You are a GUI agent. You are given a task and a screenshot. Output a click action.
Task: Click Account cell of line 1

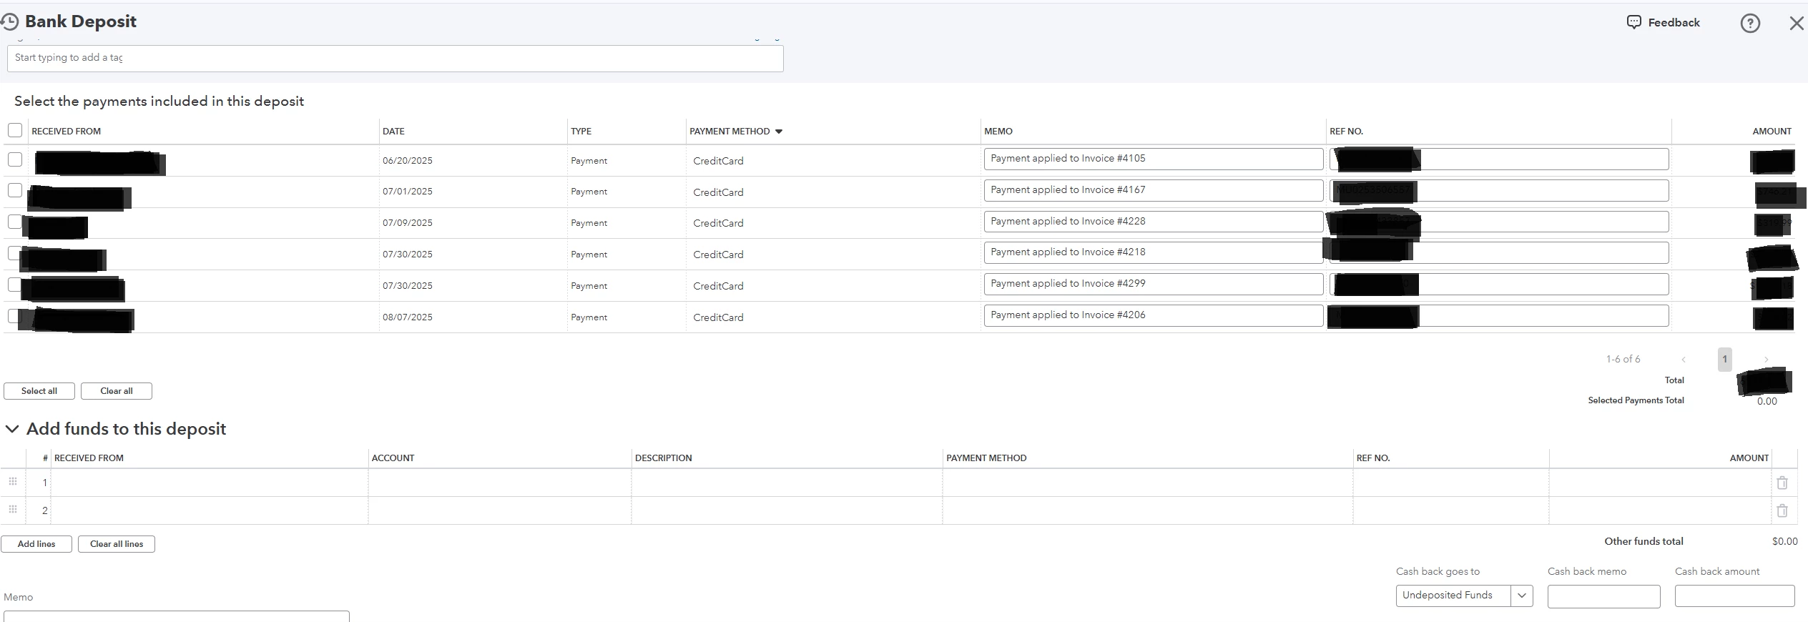tap(500, 483)
